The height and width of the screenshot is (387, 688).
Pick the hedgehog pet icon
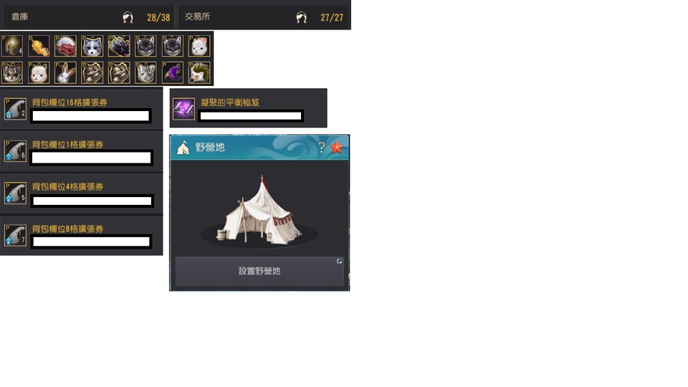pyautogui.click(x=199, y=72)
